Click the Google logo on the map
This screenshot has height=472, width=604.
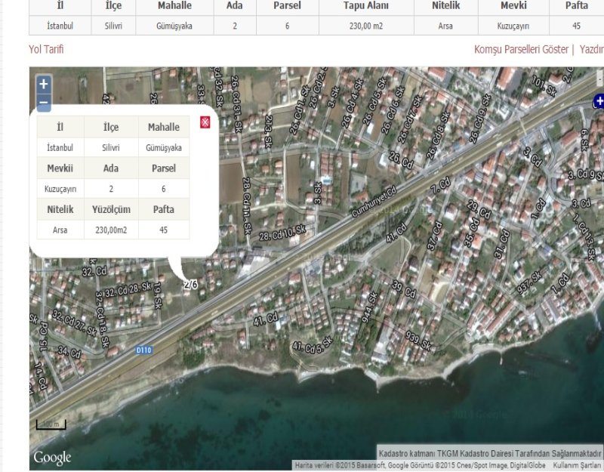coord(52,458)
